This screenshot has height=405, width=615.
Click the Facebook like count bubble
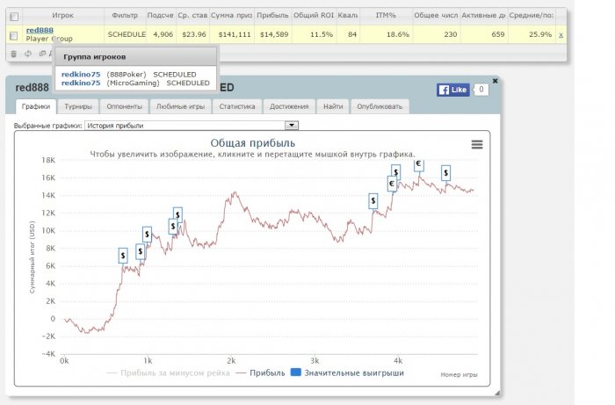click(x=481, y=90)
